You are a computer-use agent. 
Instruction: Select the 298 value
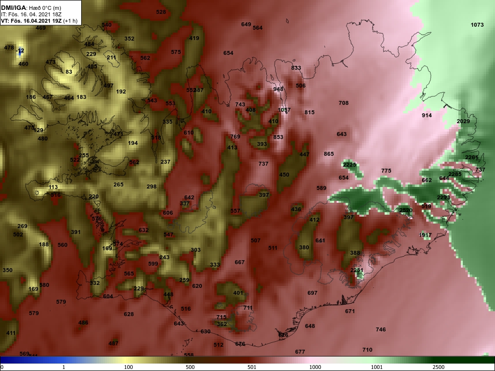151,187
